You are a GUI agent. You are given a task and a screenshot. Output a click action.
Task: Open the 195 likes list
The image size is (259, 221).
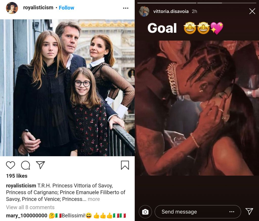coord(17,176)
